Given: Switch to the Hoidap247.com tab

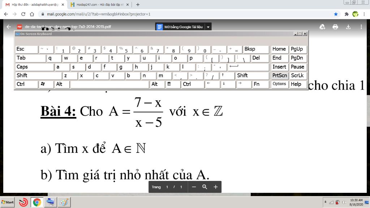Looking at the screenshot, I should coord(100,4).
